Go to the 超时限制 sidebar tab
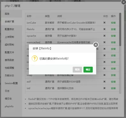 click(11, 45)
